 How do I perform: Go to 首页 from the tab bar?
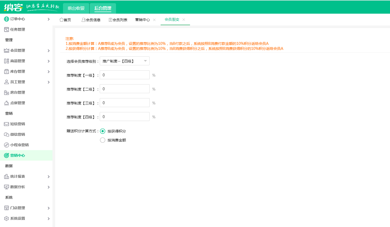click(65, 19)
